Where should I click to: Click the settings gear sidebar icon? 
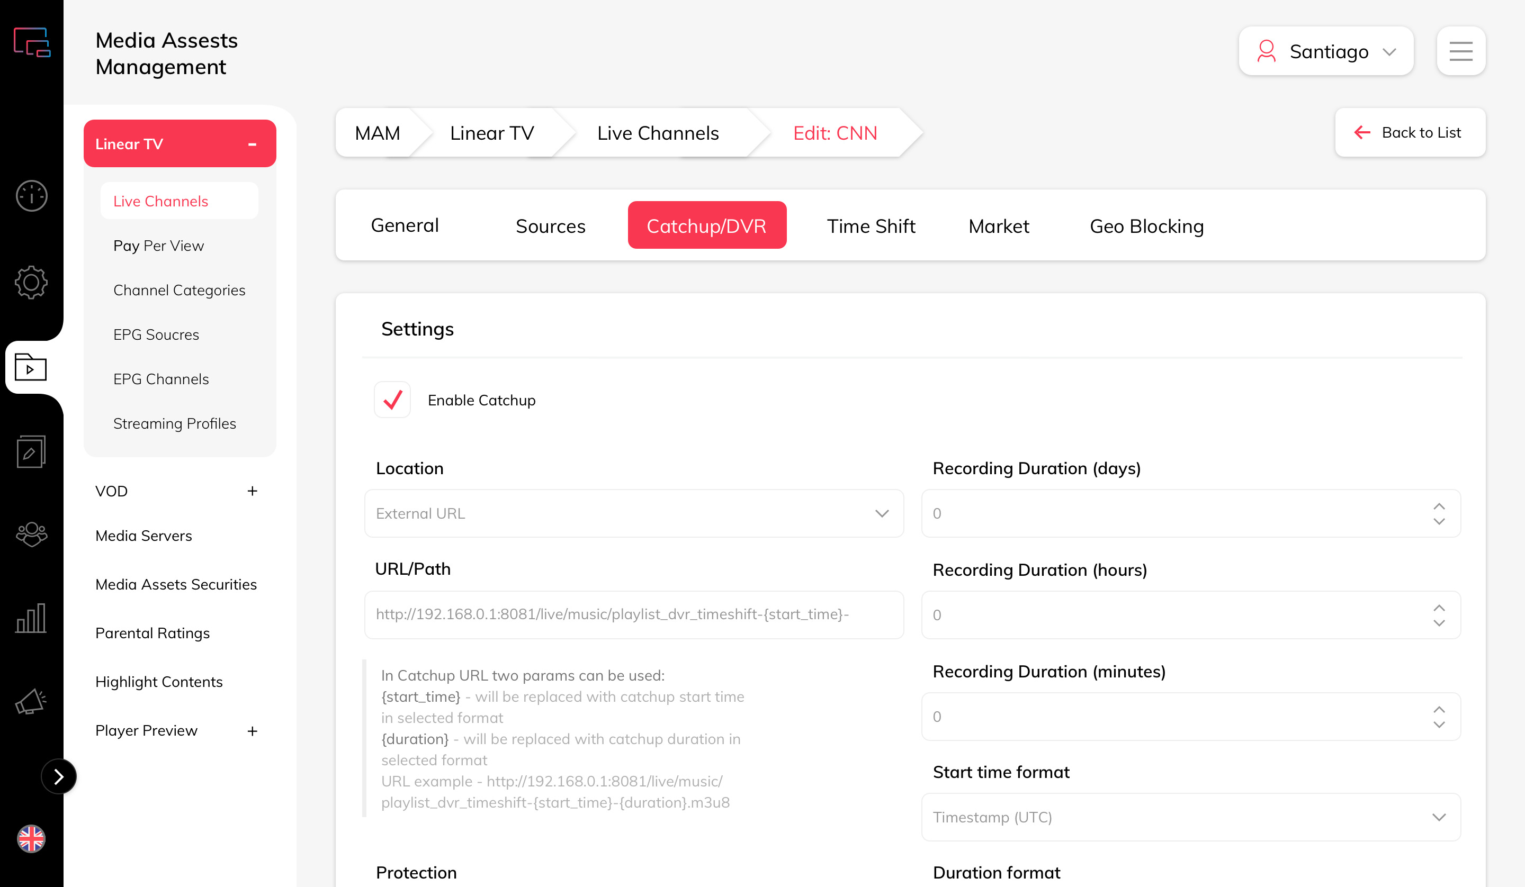[x=31, y=282]
